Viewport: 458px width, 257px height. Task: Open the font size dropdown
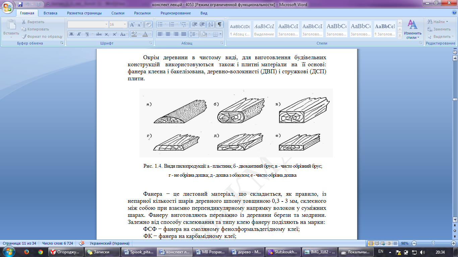tap(125, 24)
